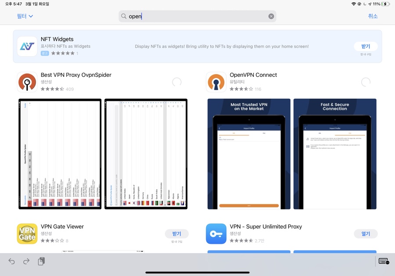View 'Fast & Secure Connection' screenshot
Screen dimensions: 395x276
(x=335, y=154)
